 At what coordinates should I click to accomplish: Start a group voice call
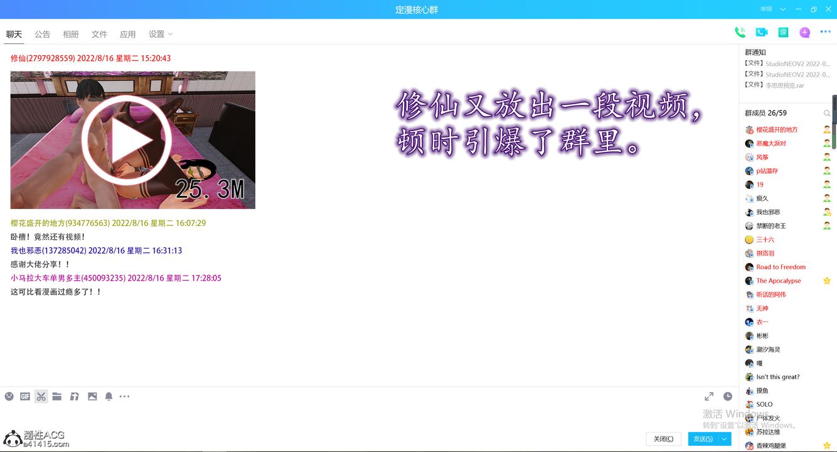click(x=739, y=31)
